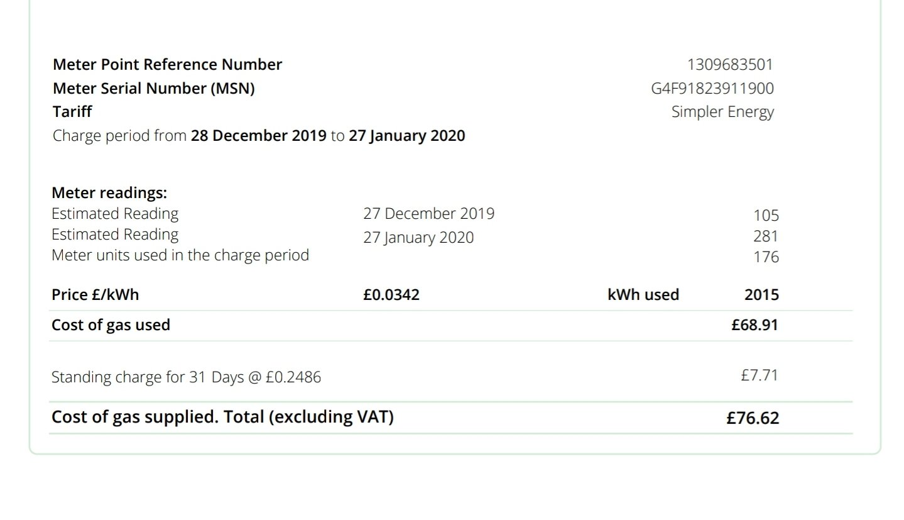The height and width of the screenshot is (520, 904).
Task: Click the 27 January 2020 reading date
Action: pos(418,238)
